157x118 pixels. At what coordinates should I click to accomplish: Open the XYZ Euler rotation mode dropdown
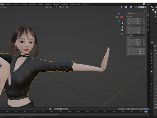(x=136, y=35)
